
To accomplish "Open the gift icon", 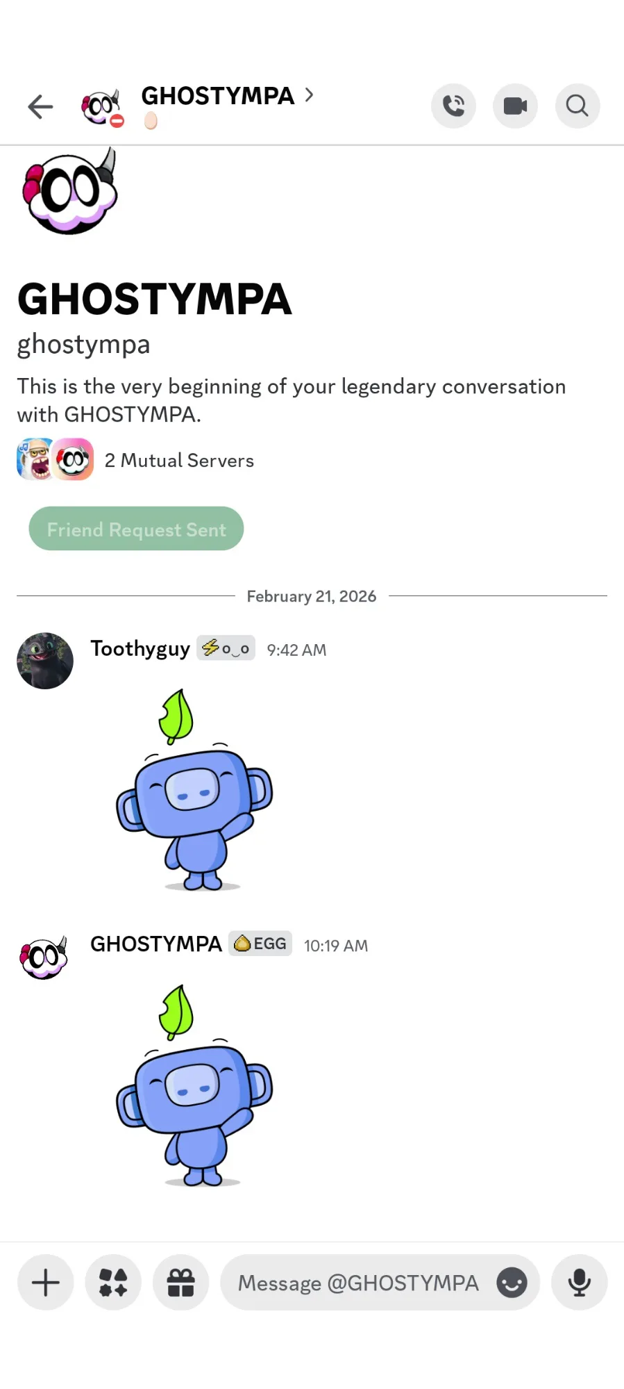I will [x=181, y=1282].
